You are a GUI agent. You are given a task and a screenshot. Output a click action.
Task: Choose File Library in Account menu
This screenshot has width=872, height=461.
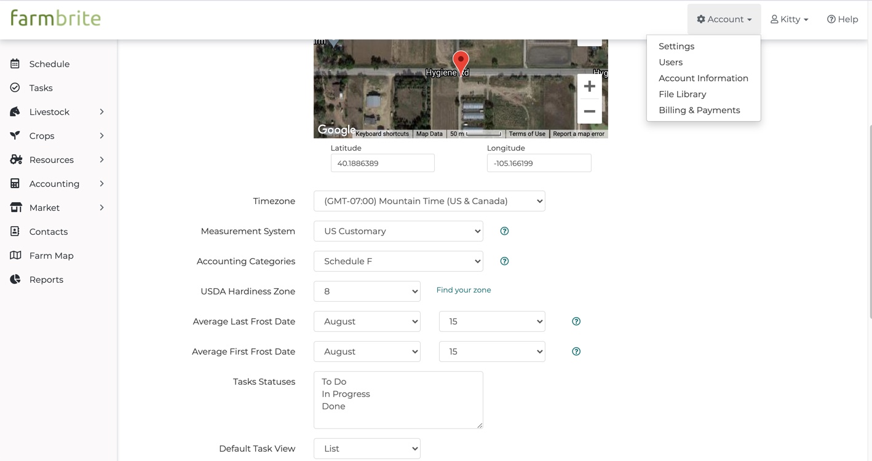pyautogui.click(x=682, y=94)
